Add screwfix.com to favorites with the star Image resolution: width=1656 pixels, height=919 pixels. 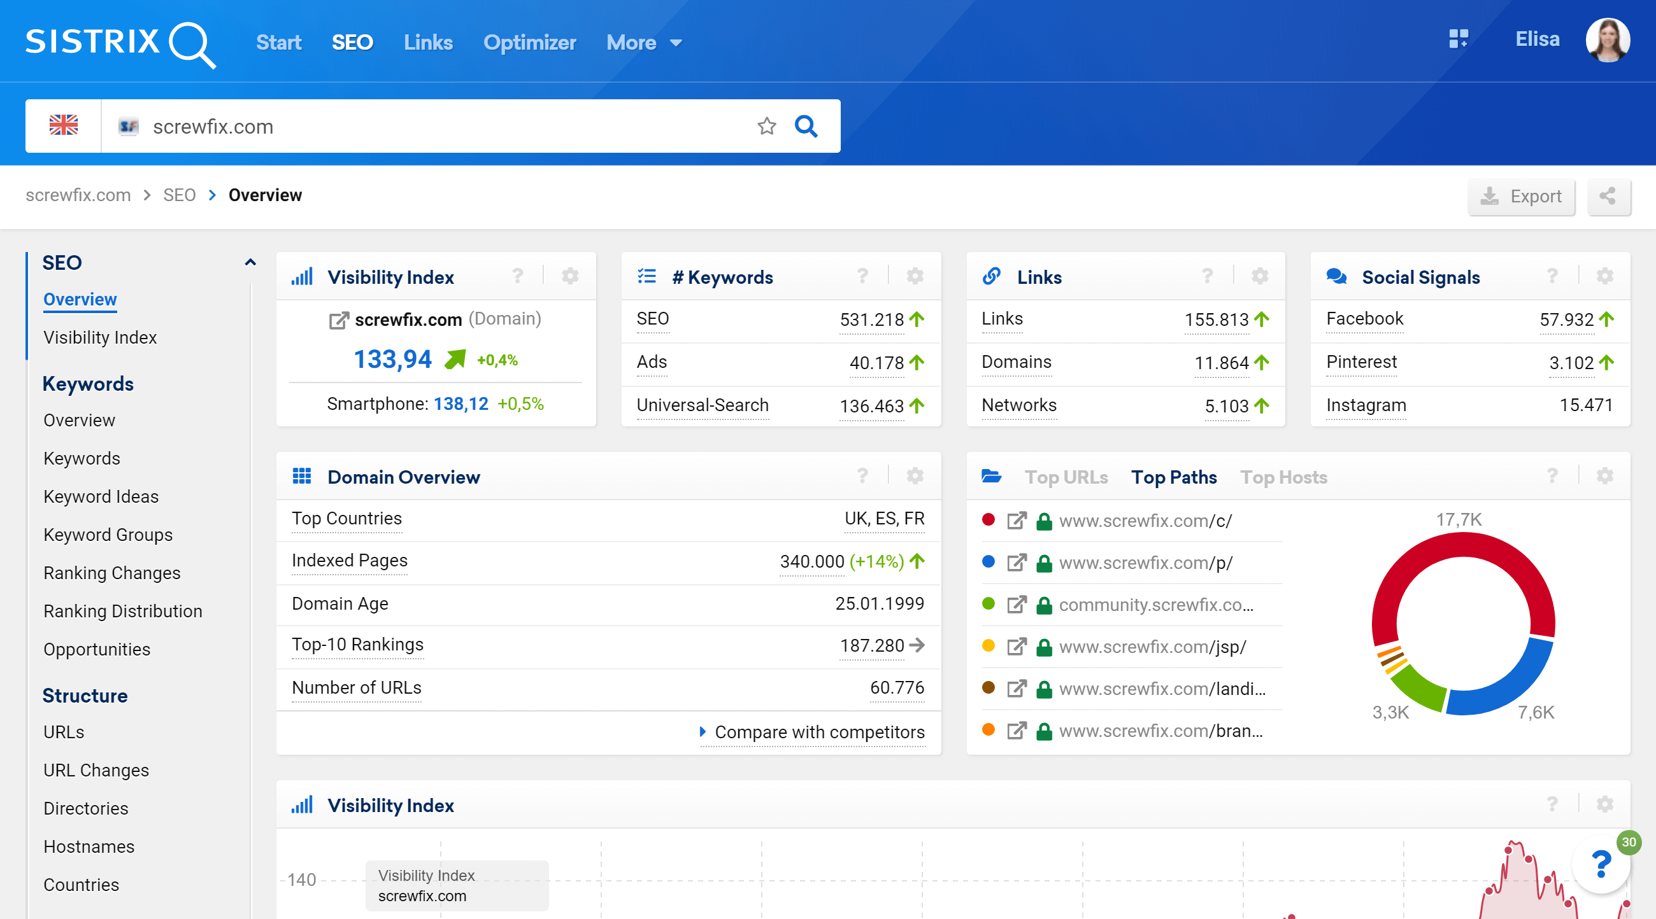tap(766, 126)
